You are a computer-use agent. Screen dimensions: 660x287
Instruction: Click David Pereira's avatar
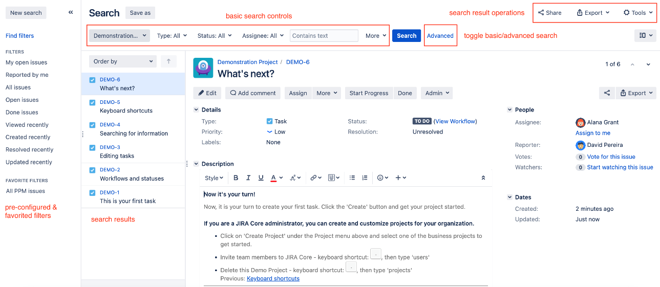pyautogui.click(x=580, y=145)
